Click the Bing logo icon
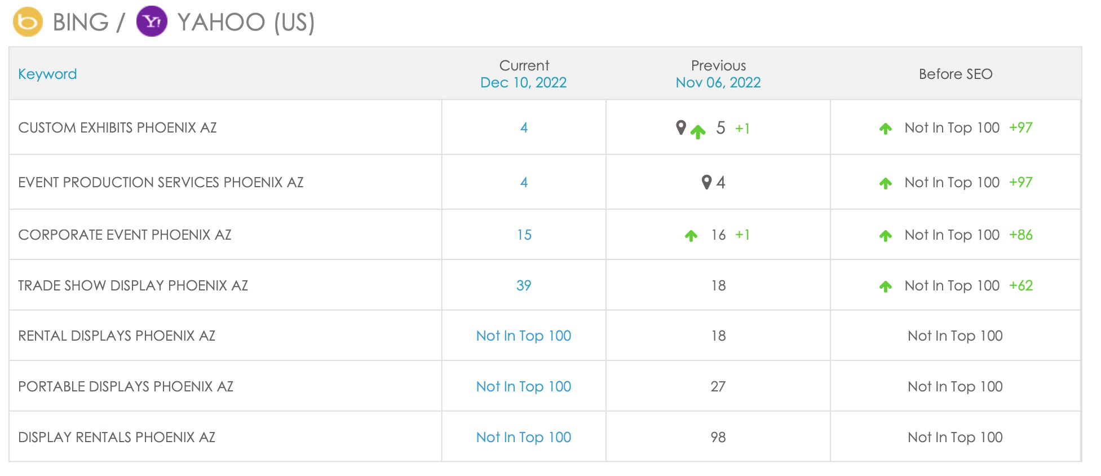The width and height of the screenshot is (1101, 476). point(28,22)
